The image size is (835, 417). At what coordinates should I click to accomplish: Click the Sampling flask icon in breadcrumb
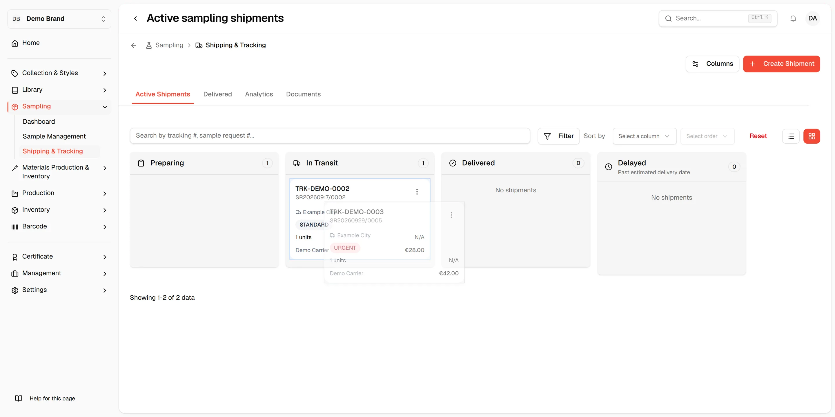(x=149, y=45)
